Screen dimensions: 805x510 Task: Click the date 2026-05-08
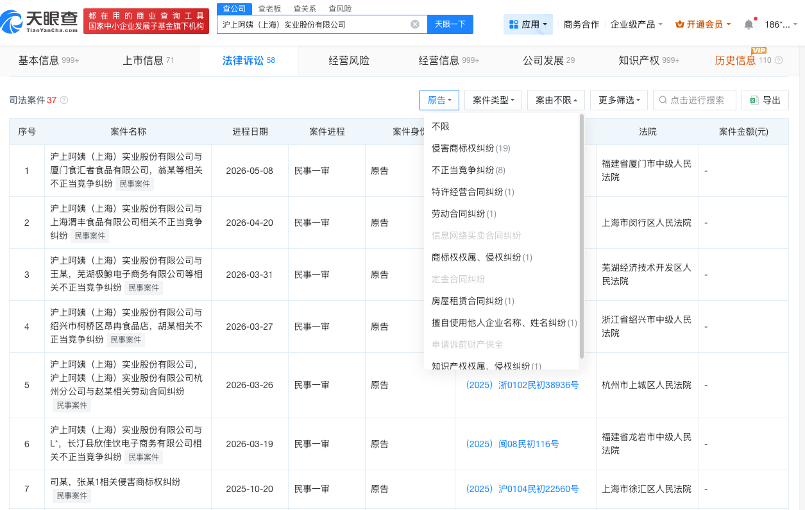point(250,171)
